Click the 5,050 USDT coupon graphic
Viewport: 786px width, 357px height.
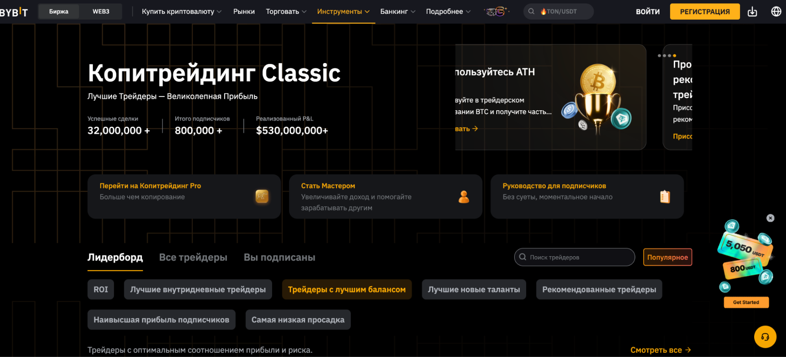(x=745, y=249)
